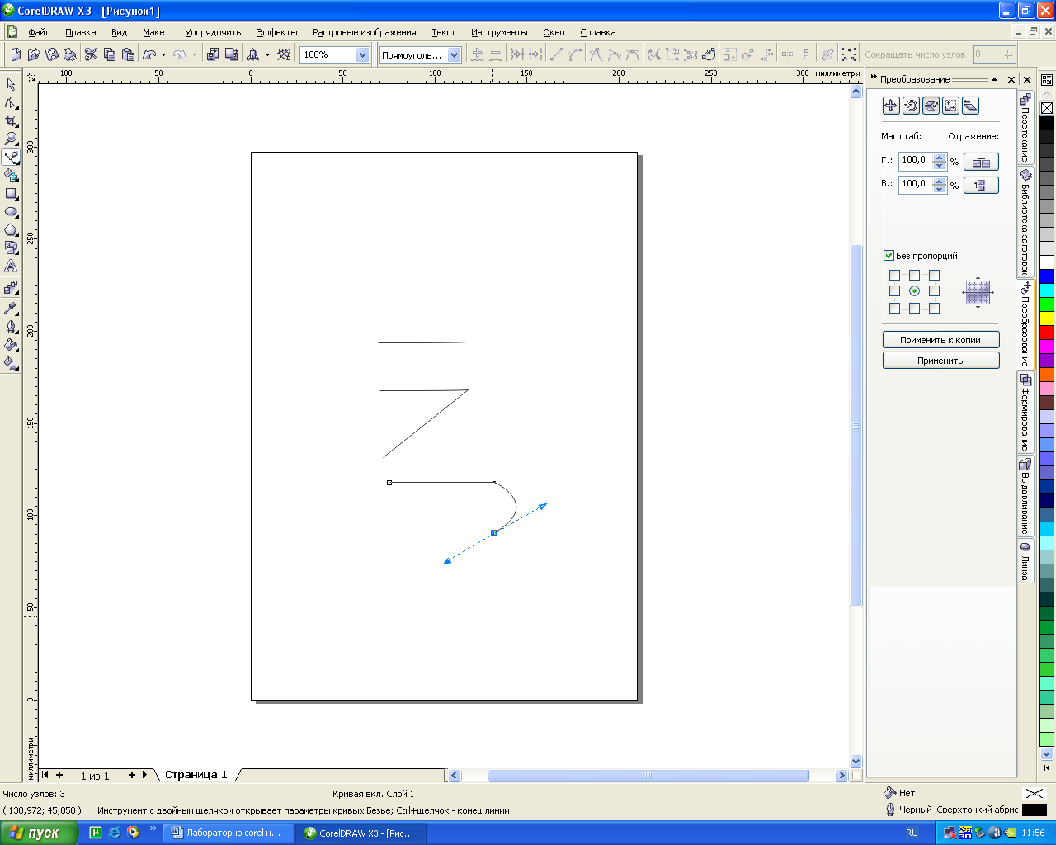This screenshot has width=1056, height=845.
Task: Select the Pick arrow tool
Action: click(x=11, y=84)
